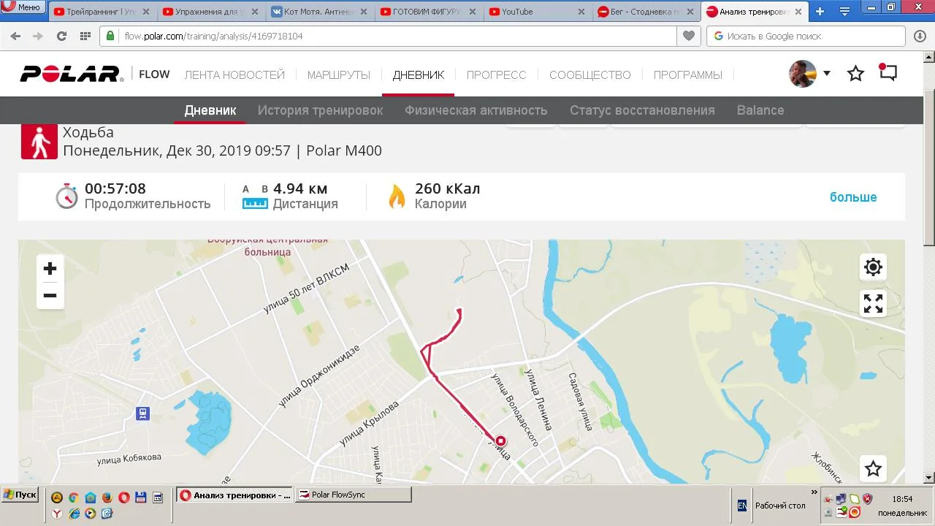This screenshot has height=526, width=935.
Task: Open МАРШРУТЫ in Polar navigation
Action: [x=339, y=75]
